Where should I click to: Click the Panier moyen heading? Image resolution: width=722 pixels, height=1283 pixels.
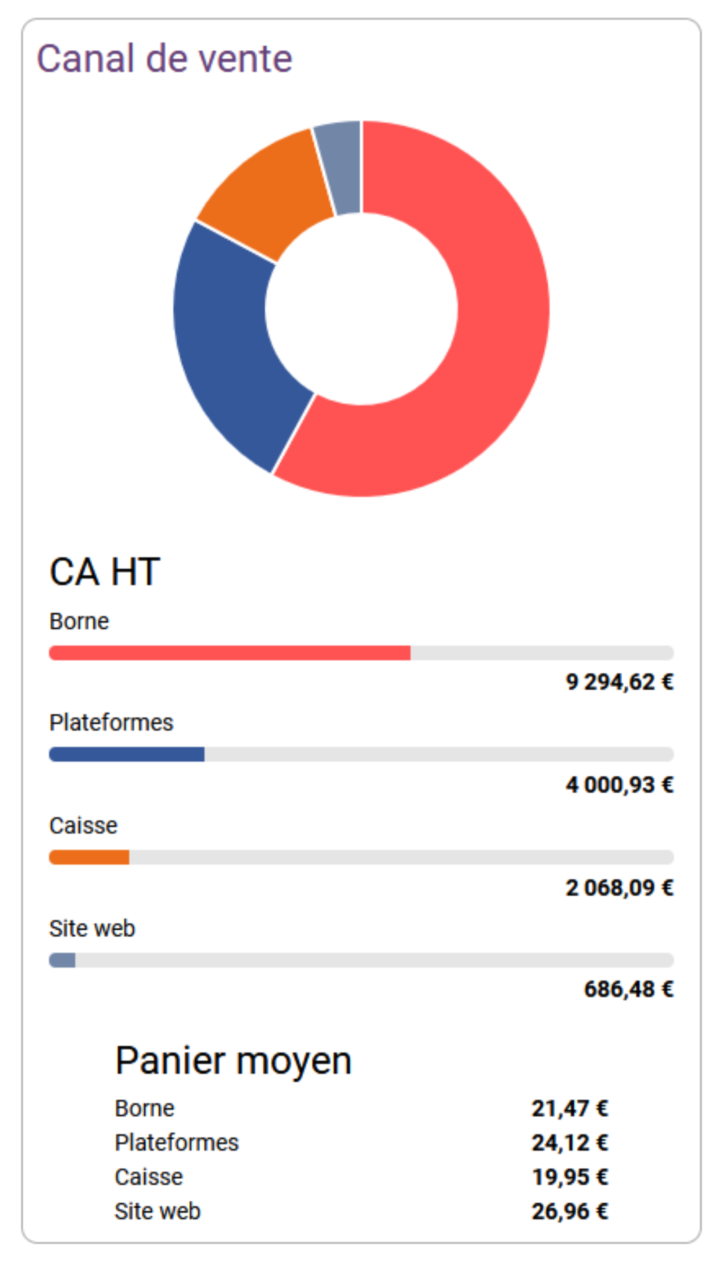tap(233, 1060)
